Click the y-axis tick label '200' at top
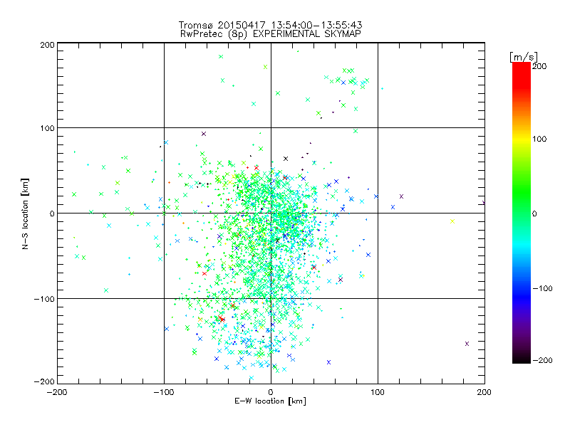 [x=48, y=45]
